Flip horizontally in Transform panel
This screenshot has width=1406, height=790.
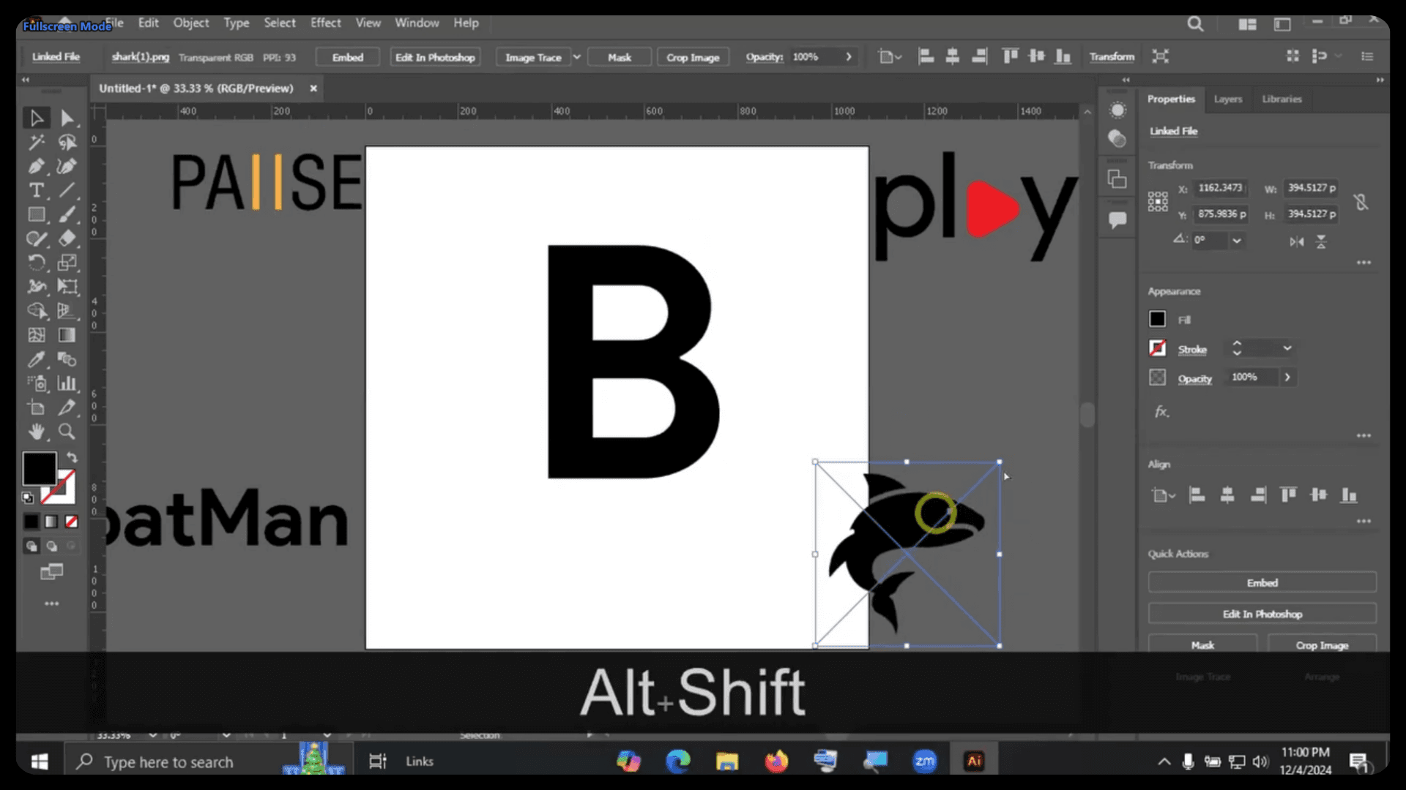pyautogui.click(x=1297, y=241)
